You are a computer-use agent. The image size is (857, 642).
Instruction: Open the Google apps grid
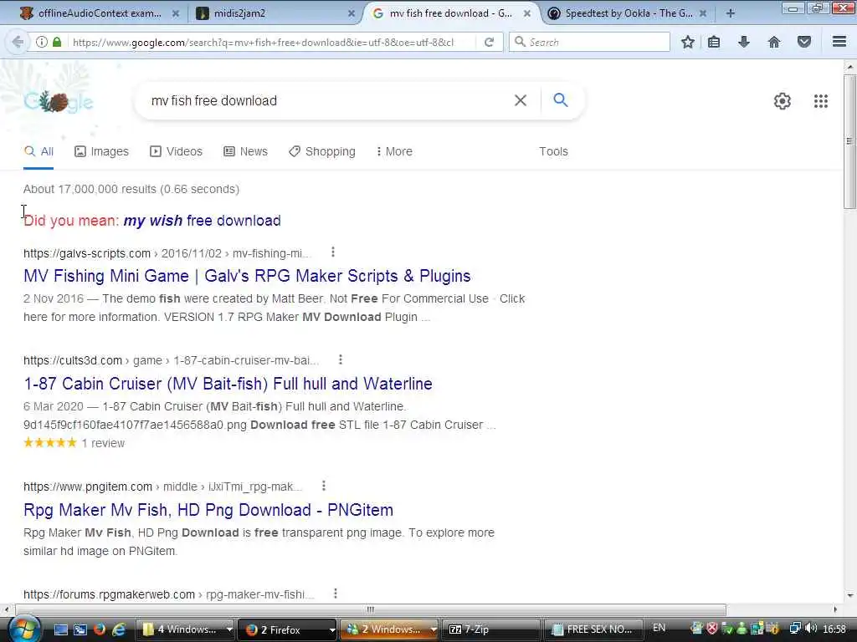point(821,101)
